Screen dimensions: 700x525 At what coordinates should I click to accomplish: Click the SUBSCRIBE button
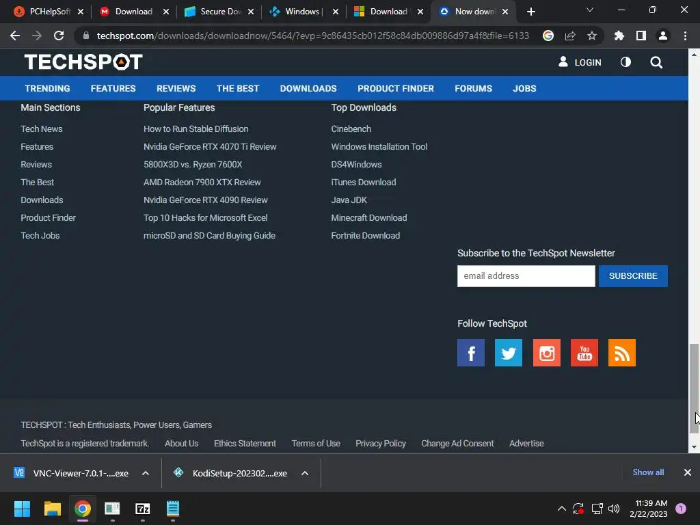(633, 276)
